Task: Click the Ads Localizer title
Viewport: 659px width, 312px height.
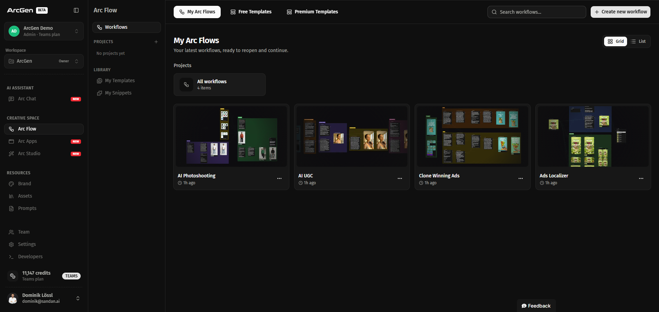Action: coord(554,176)
